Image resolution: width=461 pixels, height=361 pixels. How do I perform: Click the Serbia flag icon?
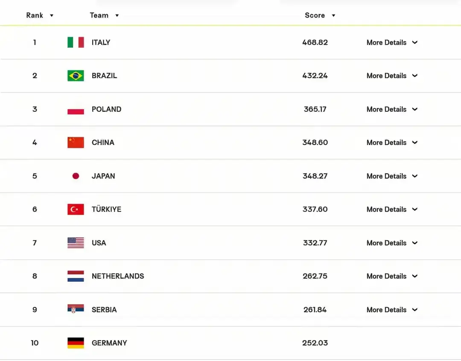[x=76, y=309]
